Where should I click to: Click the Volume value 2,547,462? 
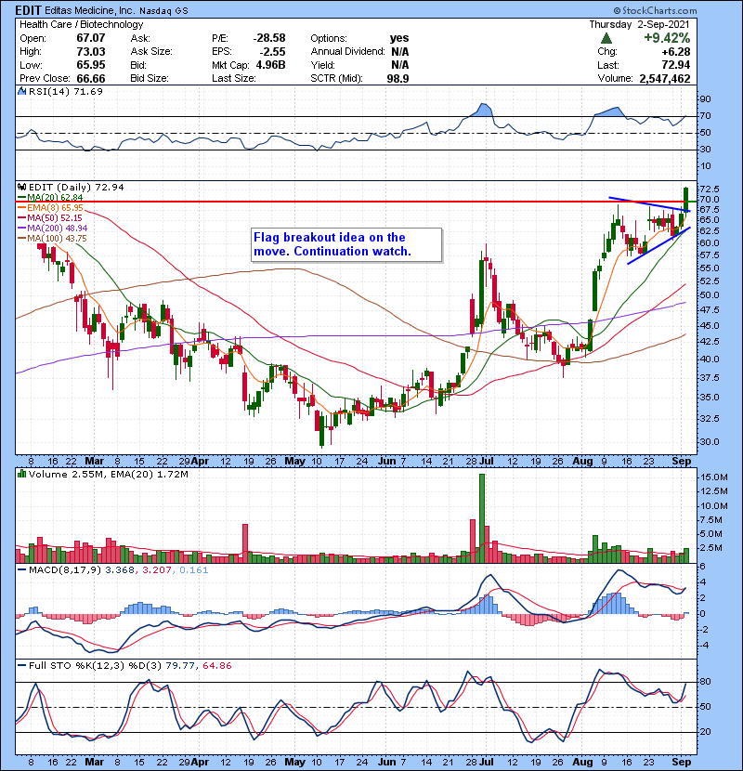click(x=665, y=79)
